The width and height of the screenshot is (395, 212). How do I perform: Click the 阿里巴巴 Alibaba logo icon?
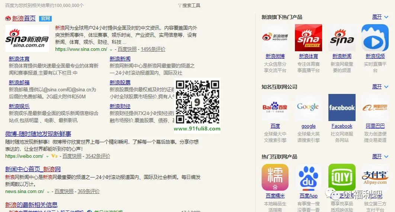pos(375,107)
